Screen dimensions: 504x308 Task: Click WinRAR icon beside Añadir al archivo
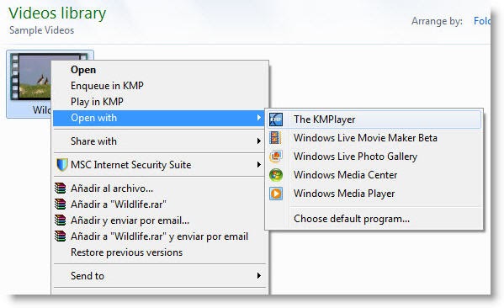[x=60, y=188]
